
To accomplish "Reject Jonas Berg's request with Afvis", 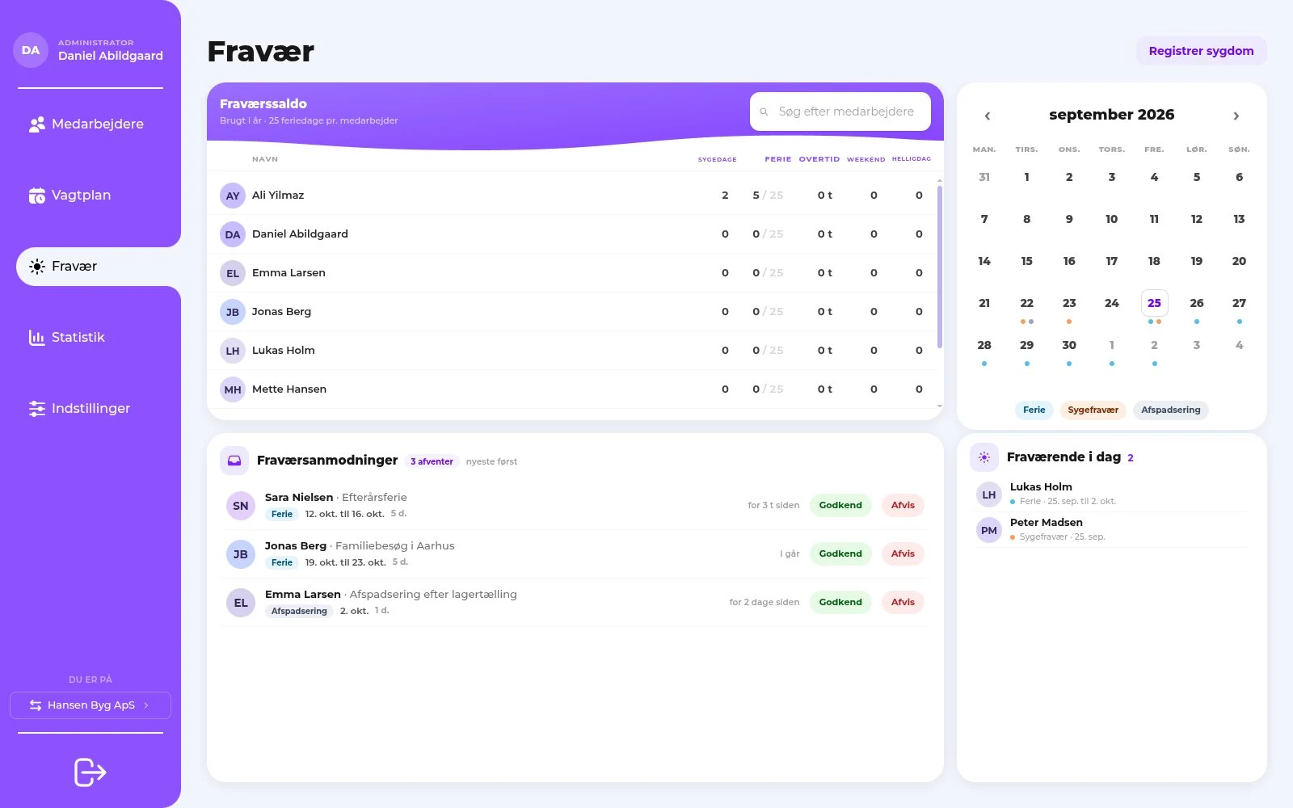I will pos(903,554).
